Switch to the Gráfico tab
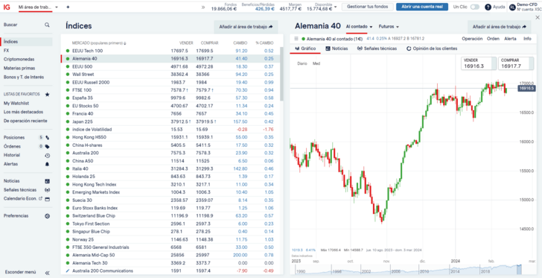Viewport: 542px width, 278px height. click(x=305, y=48)
